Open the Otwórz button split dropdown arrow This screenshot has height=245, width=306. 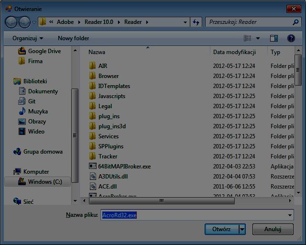(x=242, y=229)
